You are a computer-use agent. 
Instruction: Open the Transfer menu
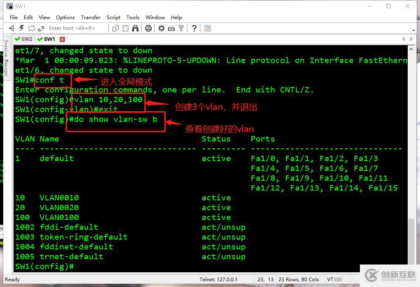(91, 18)
